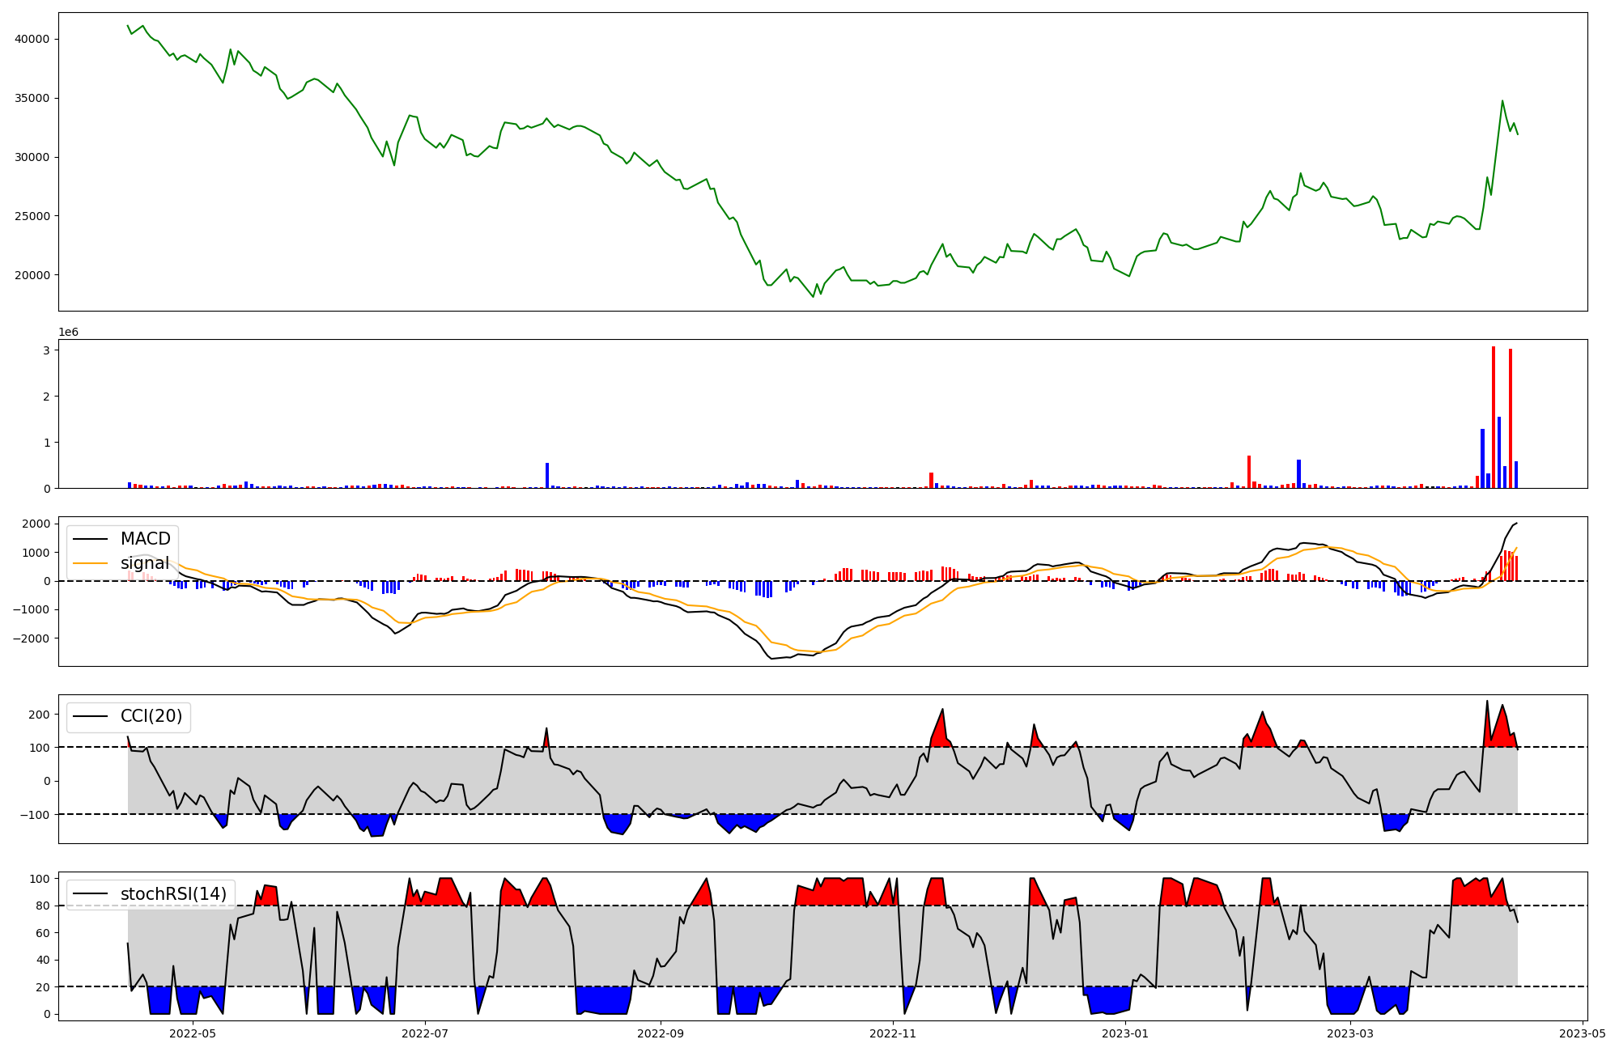Click the MACD legend label

coord(145,539)
